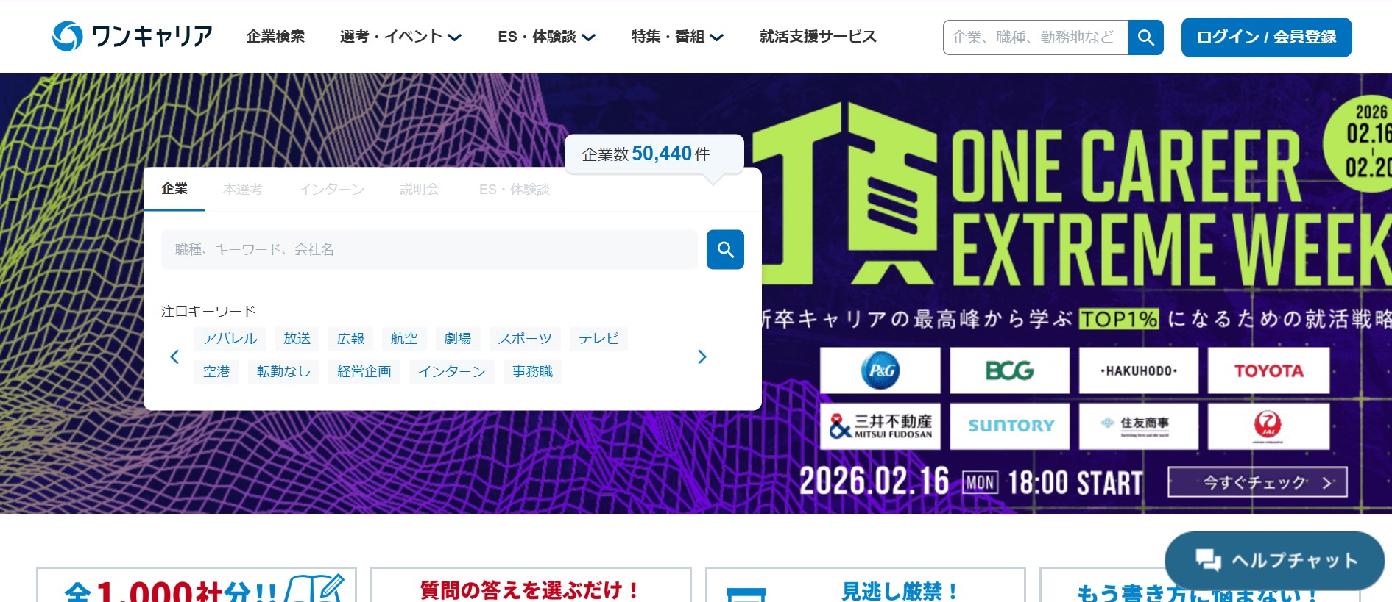Focus header search field 企業、職種、勤務地など
Viewport: 1392px width, 602px height.
pyautogui.click(x=1035, y=37)
